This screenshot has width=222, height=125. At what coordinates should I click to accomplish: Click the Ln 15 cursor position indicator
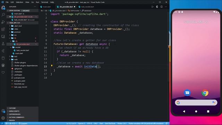[x=71, y=124]
